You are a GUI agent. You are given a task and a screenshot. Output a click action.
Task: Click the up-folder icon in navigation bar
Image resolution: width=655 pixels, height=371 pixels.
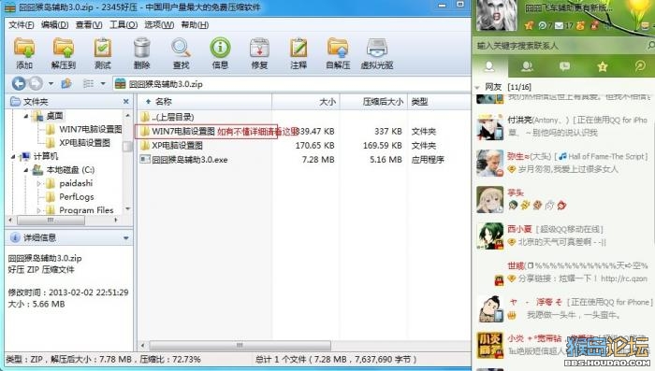pyautogui.click(x=66, y=84)
